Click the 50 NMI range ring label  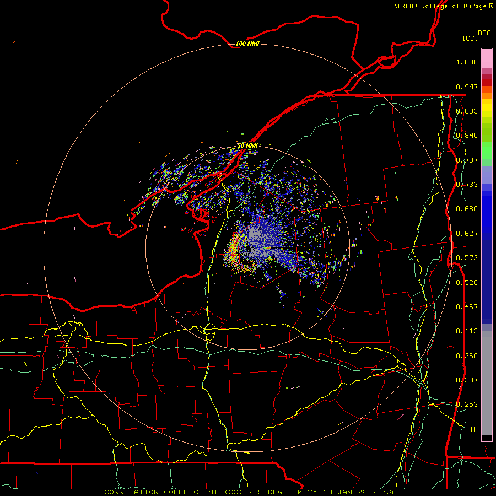(247, 145)
